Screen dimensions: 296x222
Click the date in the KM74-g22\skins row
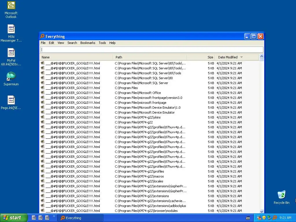point(229,117)
